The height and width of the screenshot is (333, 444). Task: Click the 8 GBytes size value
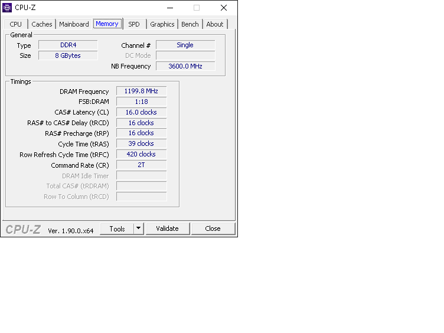(68, 56)
